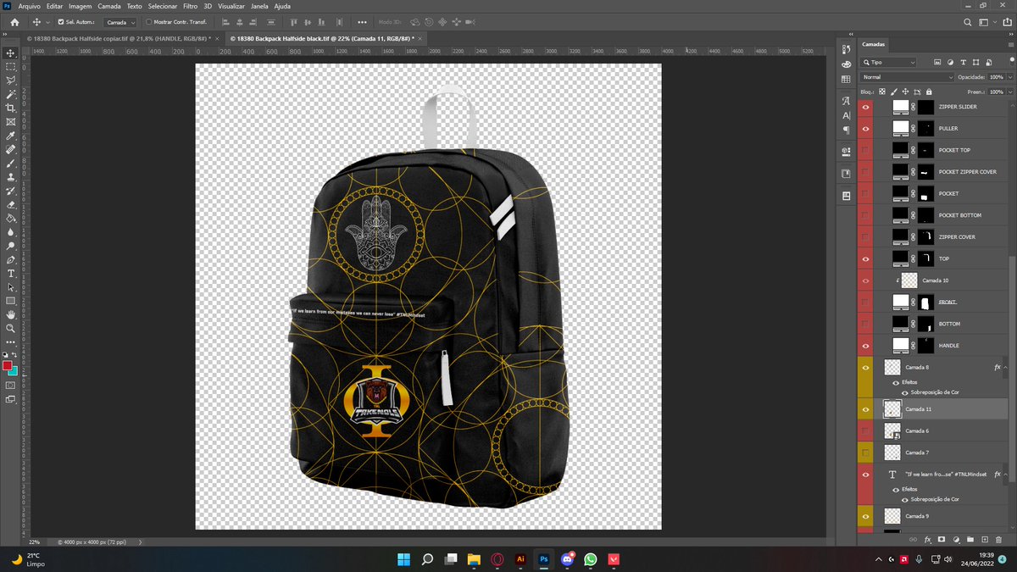Select the Eraser tool
Image resolution: width=1017 pixels, height=572 pixels.
tap(11, 204)
